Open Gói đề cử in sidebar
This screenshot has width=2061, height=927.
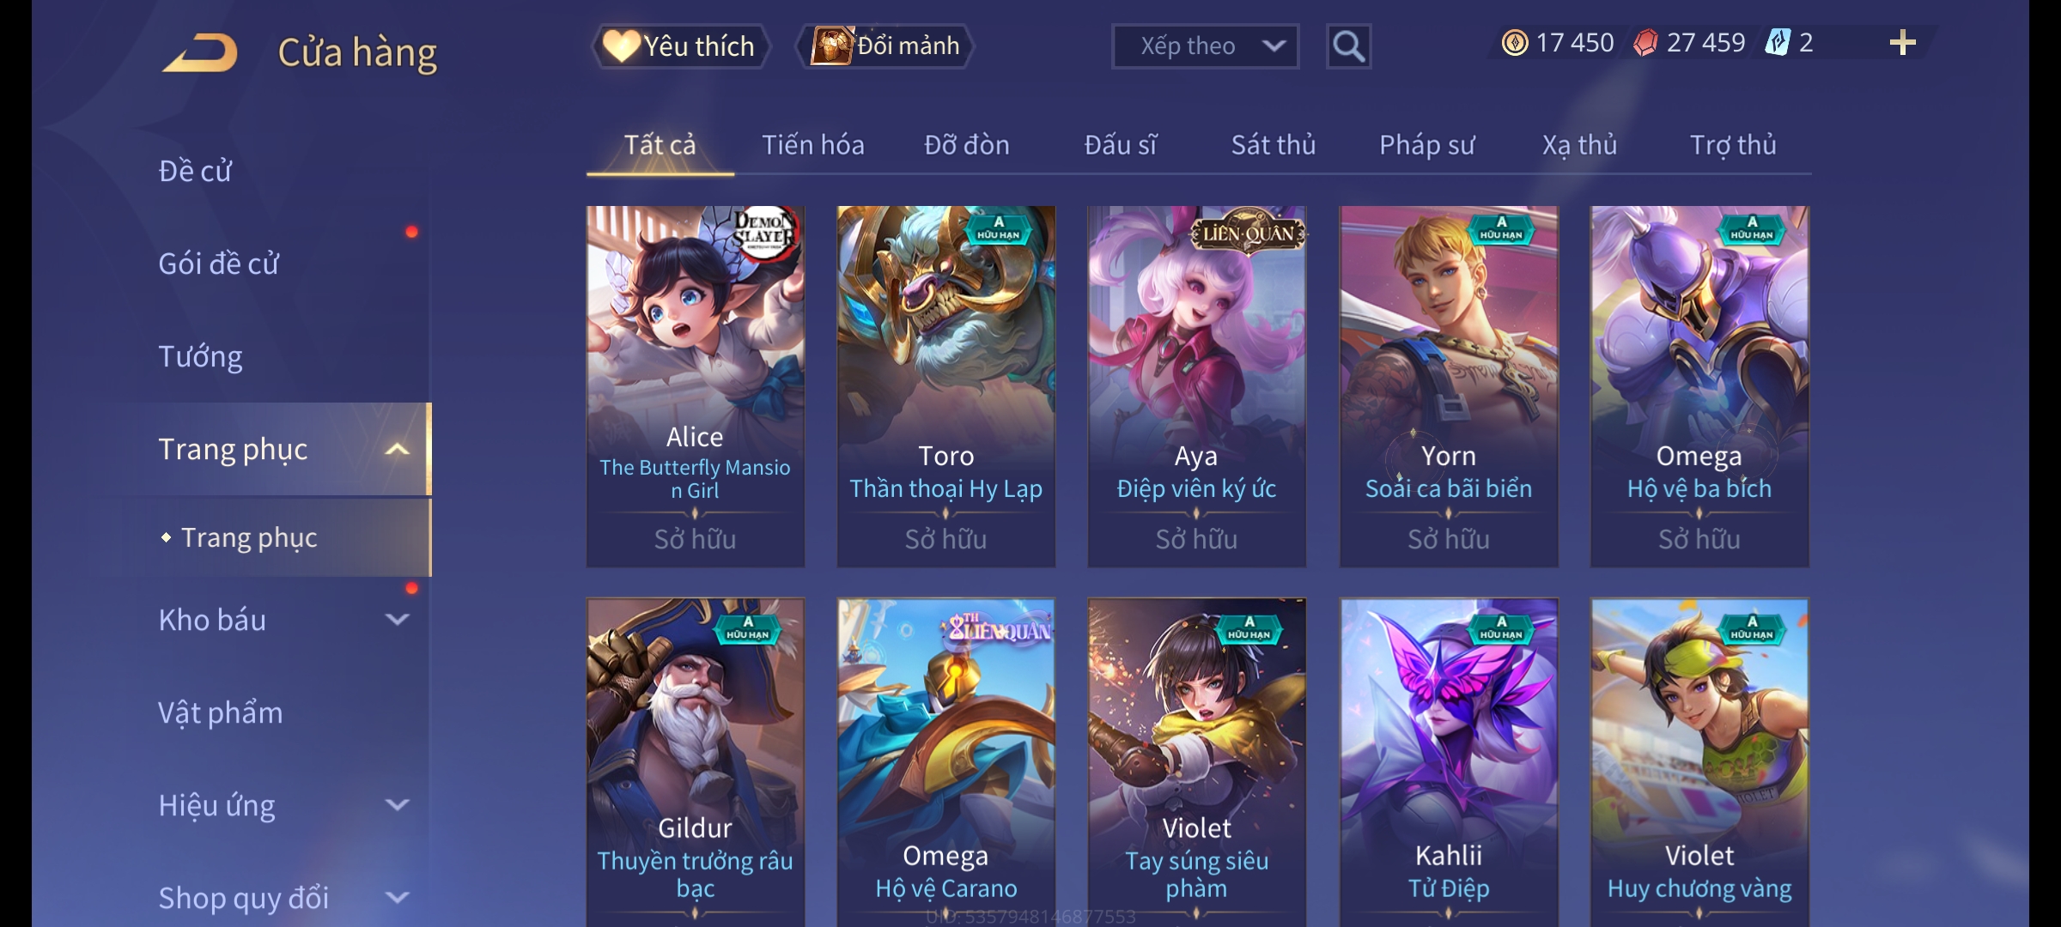[x=219, y=264]
